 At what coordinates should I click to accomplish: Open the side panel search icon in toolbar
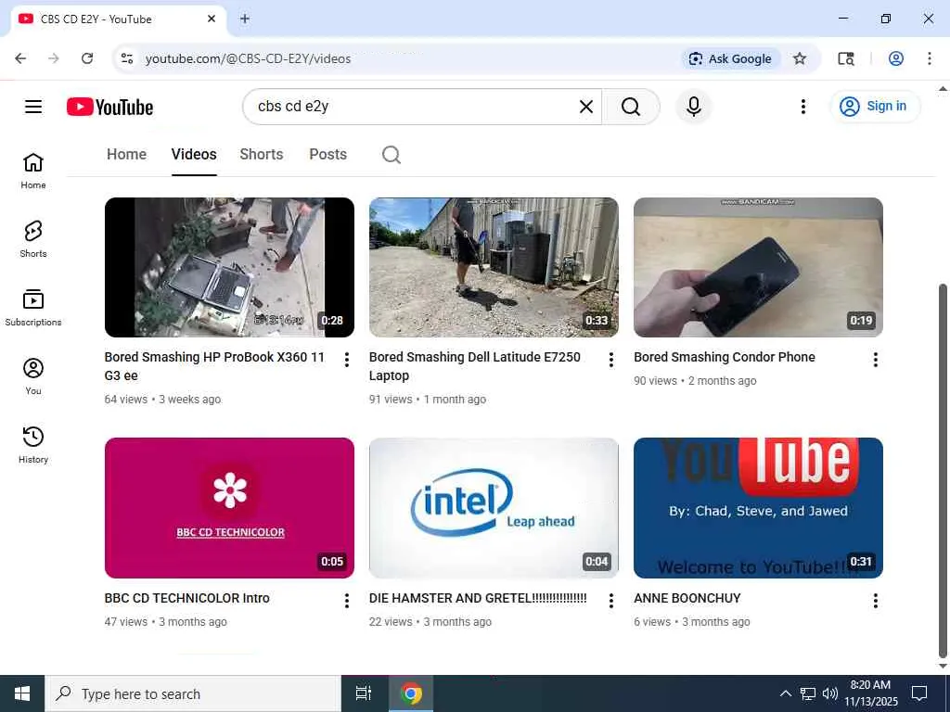(846, 58)
